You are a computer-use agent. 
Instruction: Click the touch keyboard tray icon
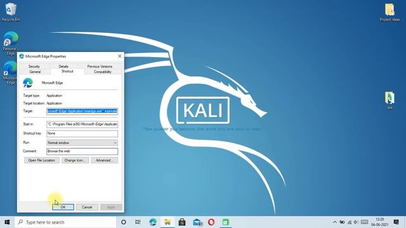365,222
